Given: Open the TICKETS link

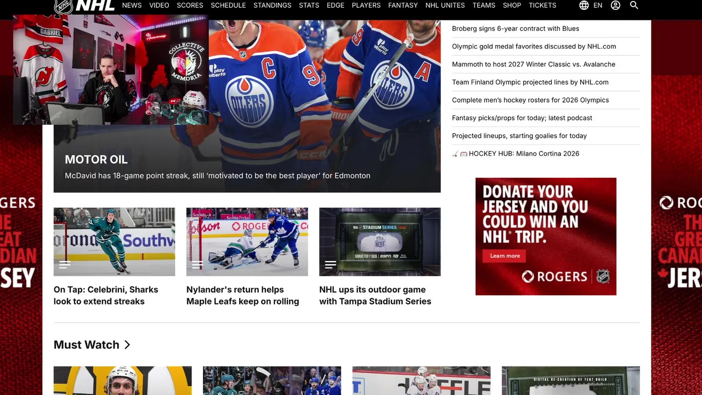Looking at the screenshot, I should [x=542, y=5].
